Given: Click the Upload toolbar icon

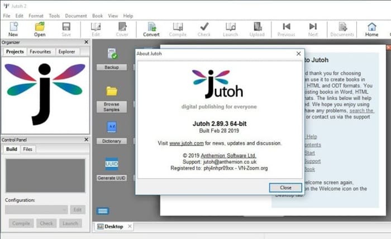Looking at the screenshot, I should click(257, 27).
